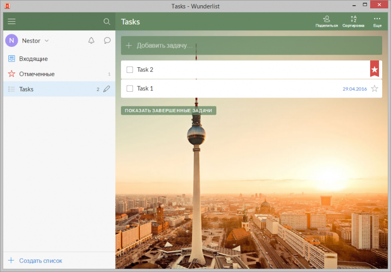The height and width of the screenshot is (272, 391).
Task: Check the Task 1 checkbox
Action: (x=130, y=89)
